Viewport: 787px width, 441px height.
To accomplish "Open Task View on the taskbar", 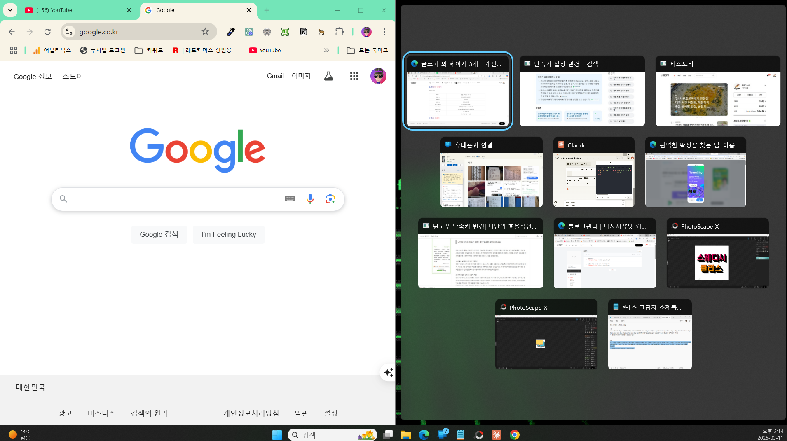I will click(x=388, y=435).
